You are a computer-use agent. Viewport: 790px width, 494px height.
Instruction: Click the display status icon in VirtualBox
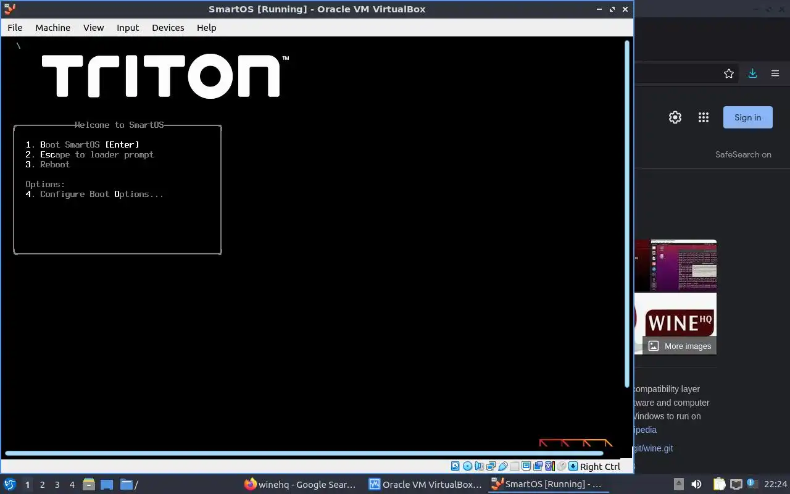(526, 466)
